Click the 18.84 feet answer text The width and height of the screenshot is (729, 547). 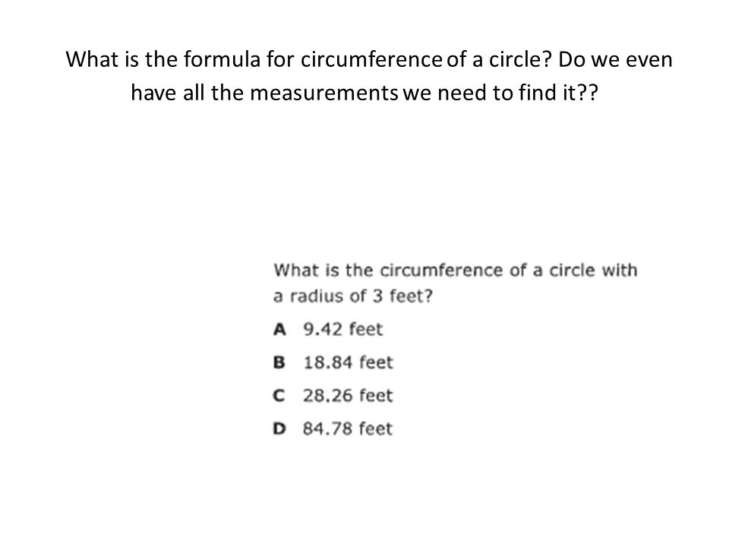(x=349, y=362)
